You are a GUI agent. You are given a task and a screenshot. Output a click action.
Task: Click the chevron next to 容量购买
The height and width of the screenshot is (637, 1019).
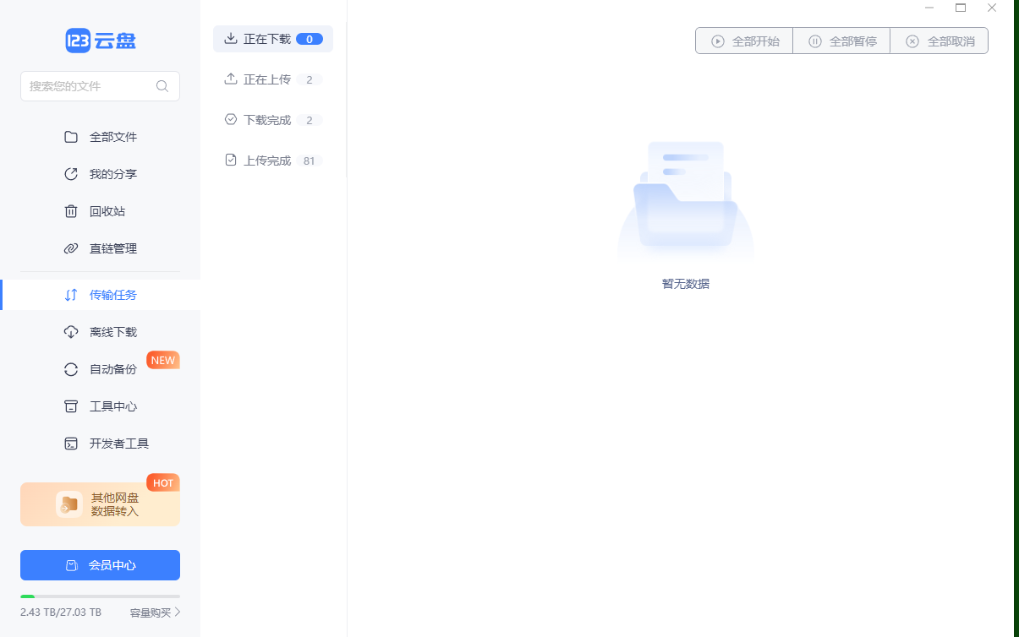(x=178, y=612)
